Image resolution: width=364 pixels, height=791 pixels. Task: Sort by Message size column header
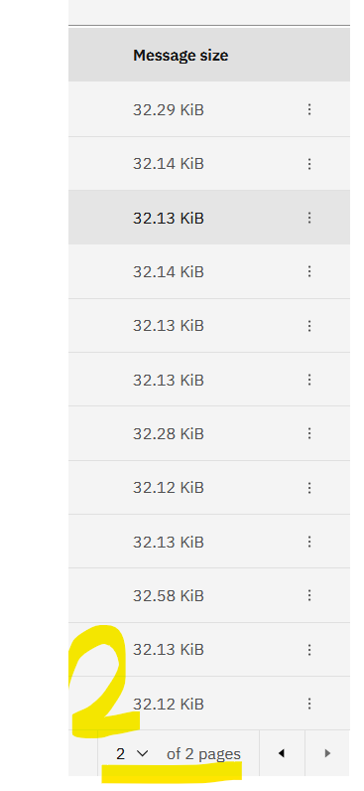181,56
